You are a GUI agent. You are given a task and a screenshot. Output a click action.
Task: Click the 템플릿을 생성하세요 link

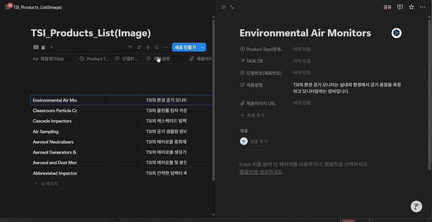click(261, 172)
